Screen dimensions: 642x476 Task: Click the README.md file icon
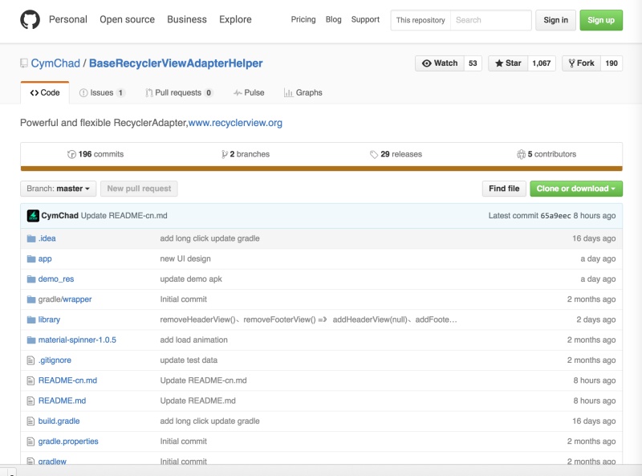(x=31, y=401)
